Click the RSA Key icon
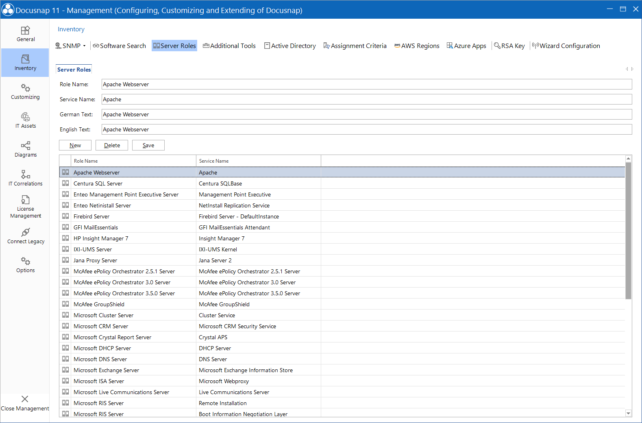This screenshot has height=423, width=642. (497, 46)
